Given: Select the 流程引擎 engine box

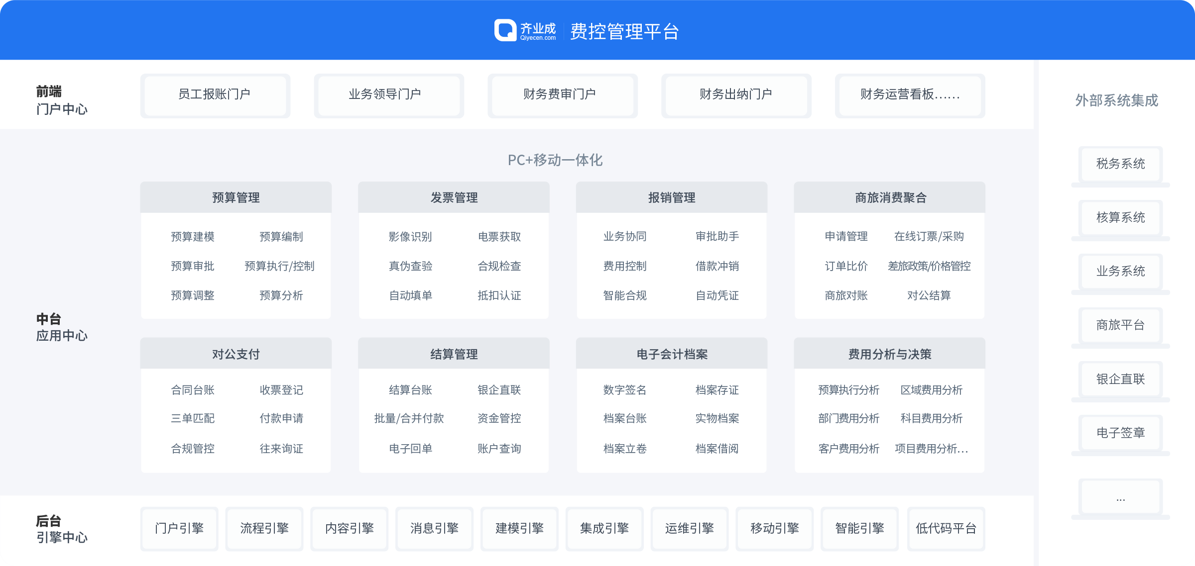Looking at the screenshot, I should click(264, 528).
